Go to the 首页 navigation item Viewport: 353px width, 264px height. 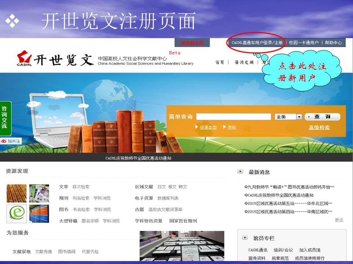pyautogui.click(x=220, y=62)
